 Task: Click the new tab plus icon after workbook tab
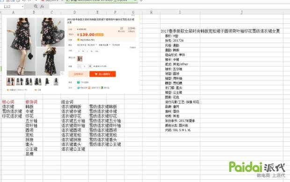click(x=141, y=1)
